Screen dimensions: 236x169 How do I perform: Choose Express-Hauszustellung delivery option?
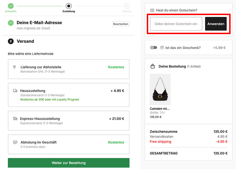[x=69, y=121]
